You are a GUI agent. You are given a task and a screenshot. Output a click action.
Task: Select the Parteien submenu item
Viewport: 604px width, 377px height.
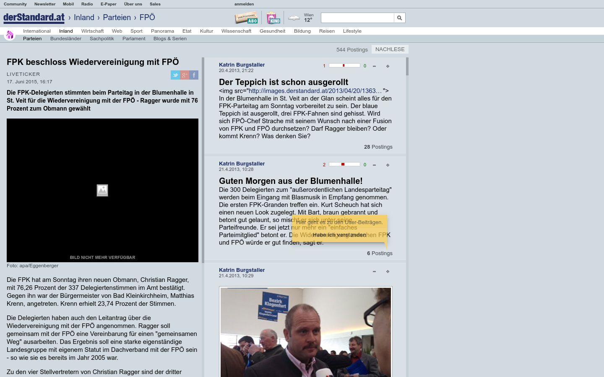coord(32,39)
